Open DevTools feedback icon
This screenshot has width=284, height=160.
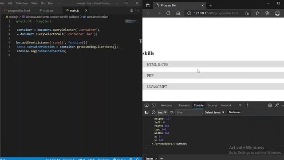277,105
